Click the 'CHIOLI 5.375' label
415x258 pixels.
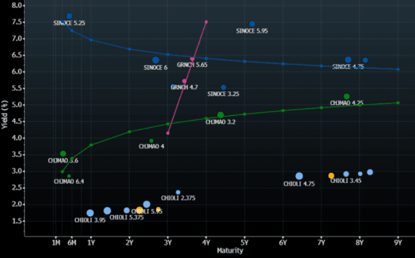pos(126,217)
